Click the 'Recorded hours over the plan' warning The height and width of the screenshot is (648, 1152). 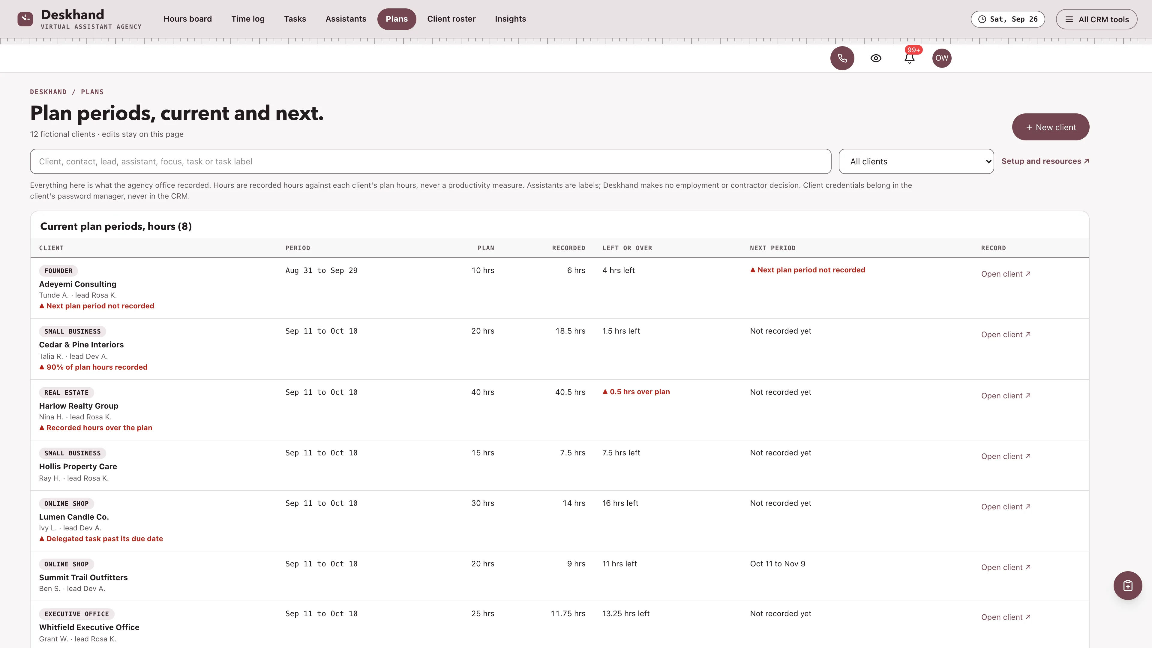(x=96, y=428)
